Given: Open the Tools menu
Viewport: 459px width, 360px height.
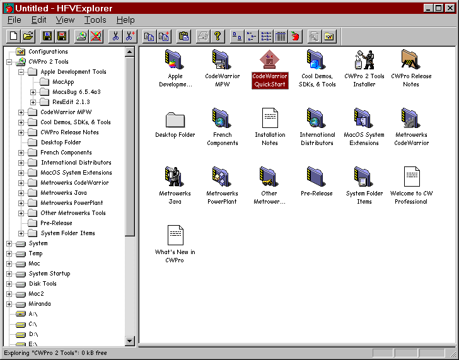Looking at the screenshot, I should 95,20.
